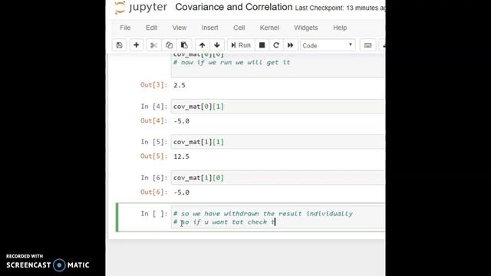Click the Jupyter logo

click(141, 7)
